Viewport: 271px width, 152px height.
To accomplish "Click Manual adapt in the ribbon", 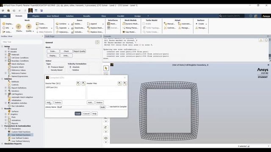I will pos(169,24).
